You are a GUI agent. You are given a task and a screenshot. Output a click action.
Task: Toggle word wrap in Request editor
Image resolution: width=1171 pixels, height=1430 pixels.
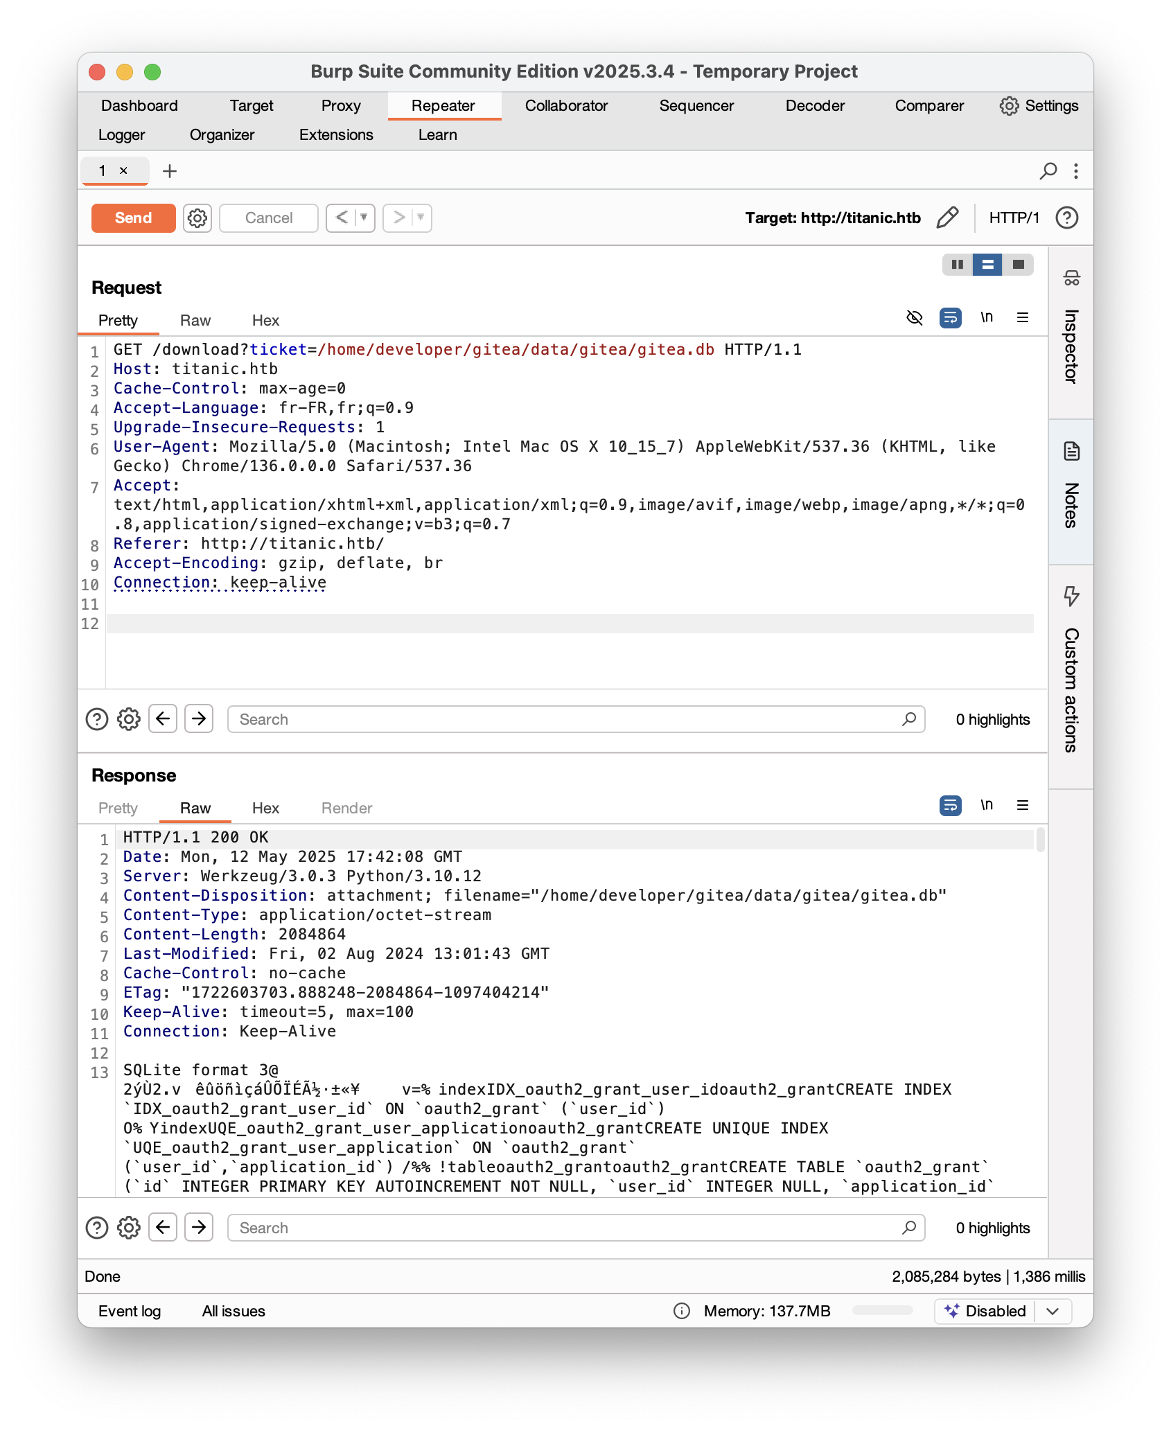(951, 318)
